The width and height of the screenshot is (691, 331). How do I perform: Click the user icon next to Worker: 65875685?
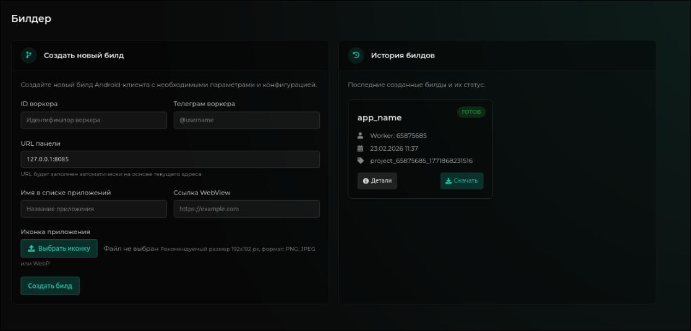tap(361, 136)
